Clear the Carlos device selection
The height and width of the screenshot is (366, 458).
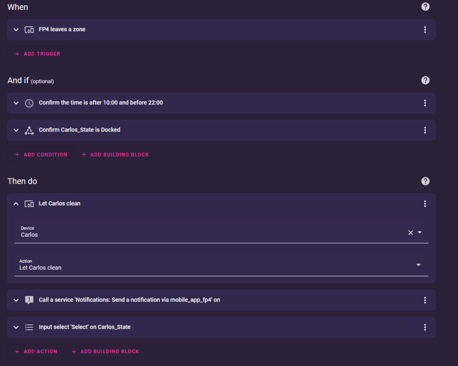(410, 233)
